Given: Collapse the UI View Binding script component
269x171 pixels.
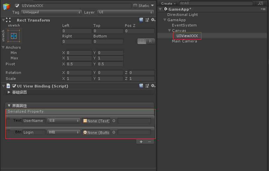Looking at the screenshot, I should (x=3, y=86).
